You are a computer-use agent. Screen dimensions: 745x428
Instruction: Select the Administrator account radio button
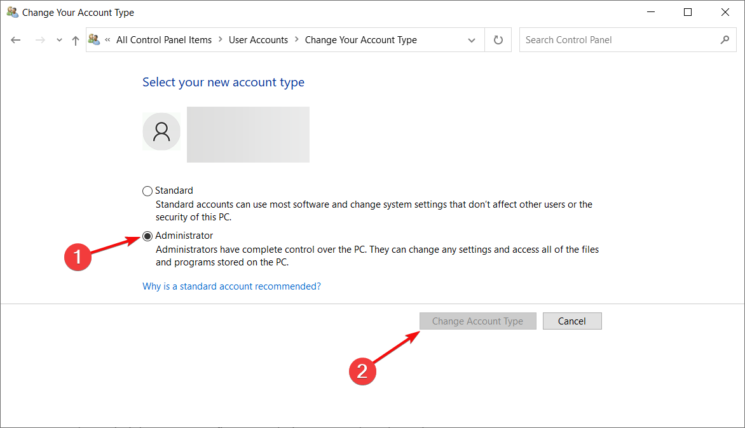(x=147, y=236)
